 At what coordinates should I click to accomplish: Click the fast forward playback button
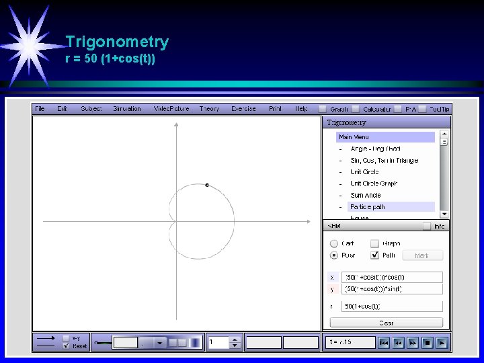coord(413,343)
